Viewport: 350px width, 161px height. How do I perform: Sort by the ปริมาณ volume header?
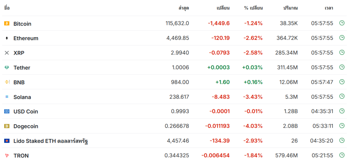[x=290, y=8]
